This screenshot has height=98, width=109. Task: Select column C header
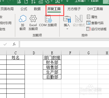click(x=15, y=53)
